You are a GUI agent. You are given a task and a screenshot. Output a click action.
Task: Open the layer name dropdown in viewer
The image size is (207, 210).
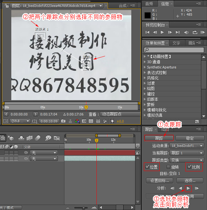(x=101, y=6)
